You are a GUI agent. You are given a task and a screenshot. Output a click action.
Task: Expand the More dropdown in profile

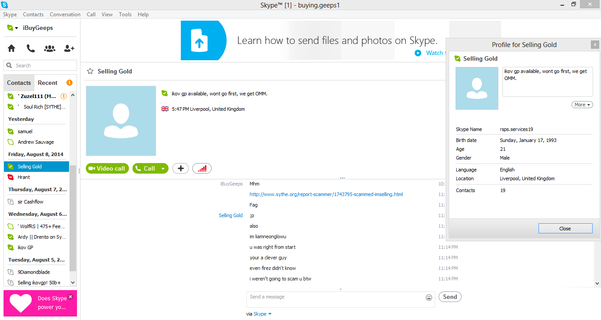point(582,105)
